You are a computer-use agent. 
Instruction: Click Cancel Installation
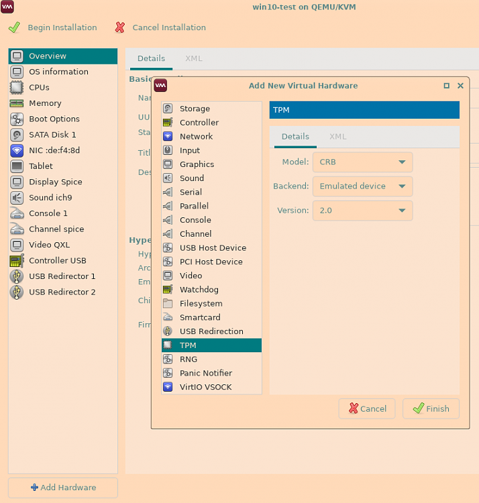[160, 27]
